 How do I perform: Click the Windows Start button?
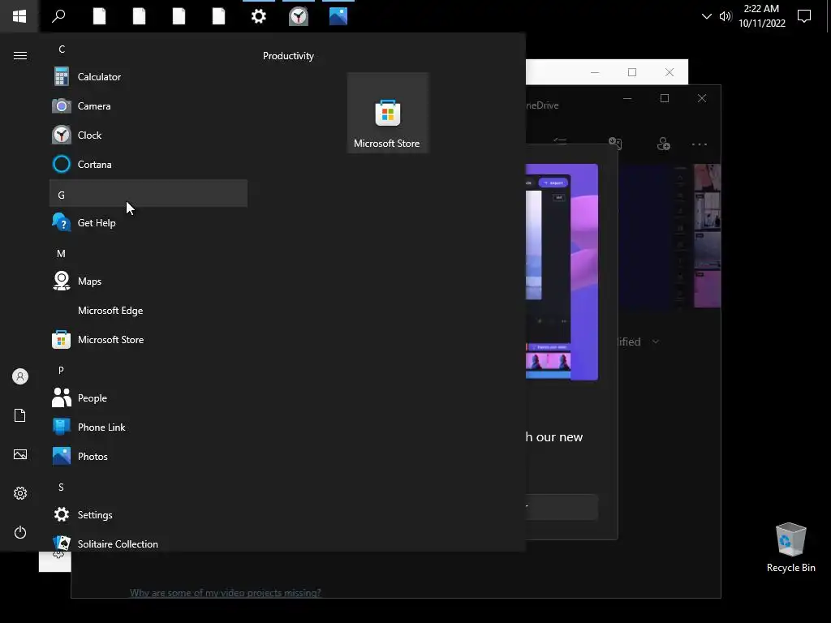19,16
